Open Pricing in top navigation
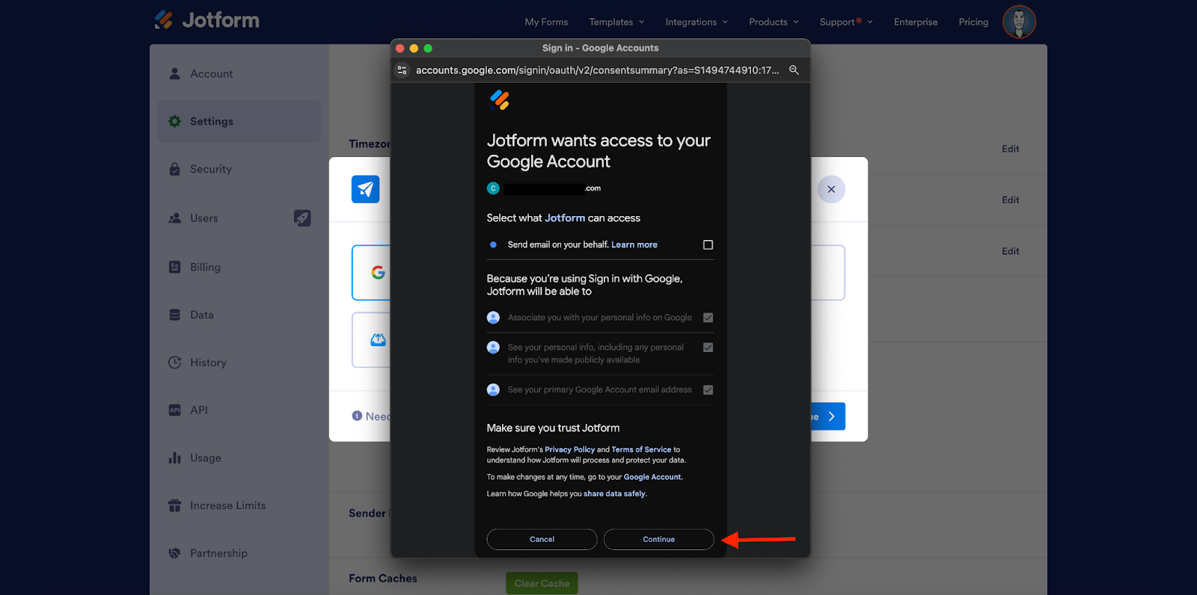1197x595 pixels. (973, 22)
